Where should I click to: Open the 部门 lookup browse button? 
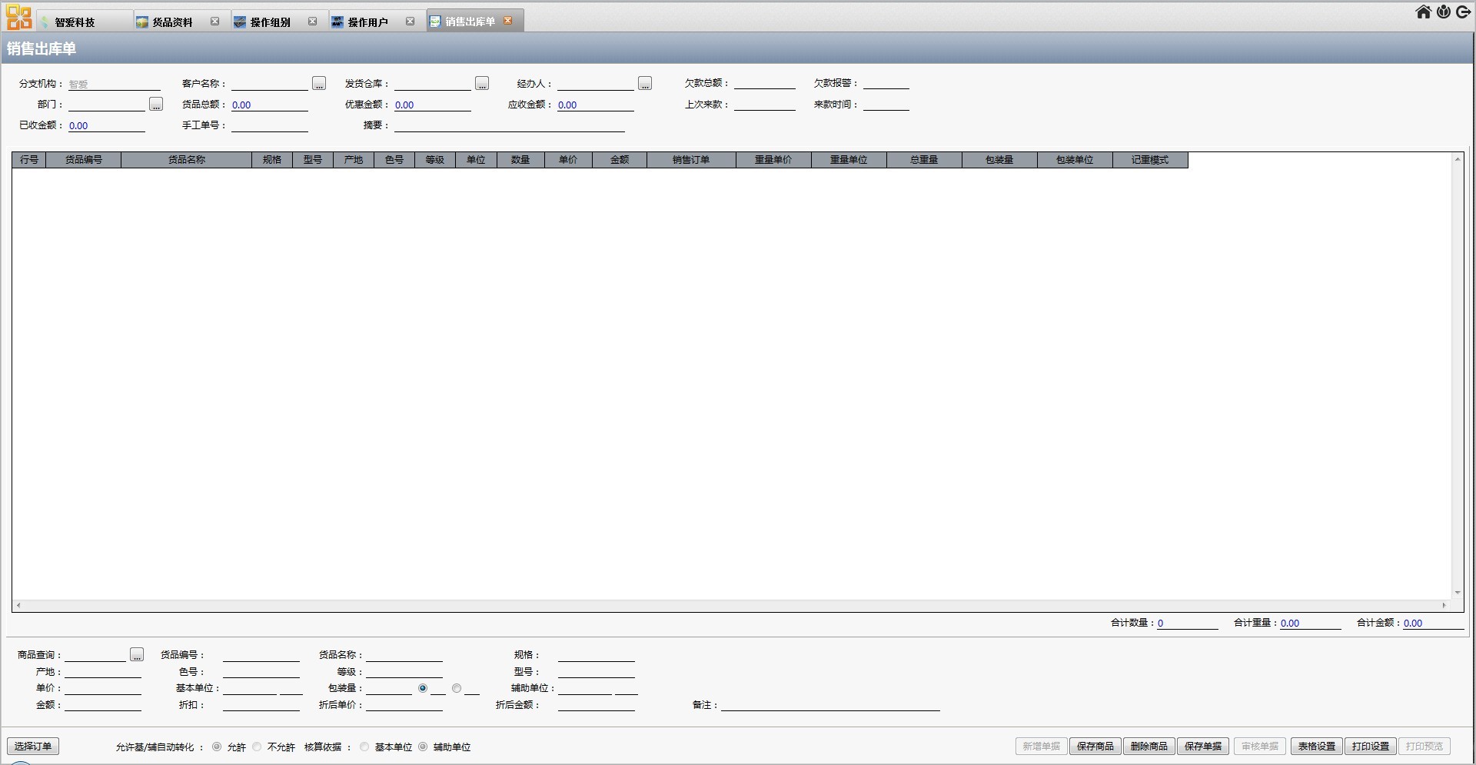click(156, 104)
